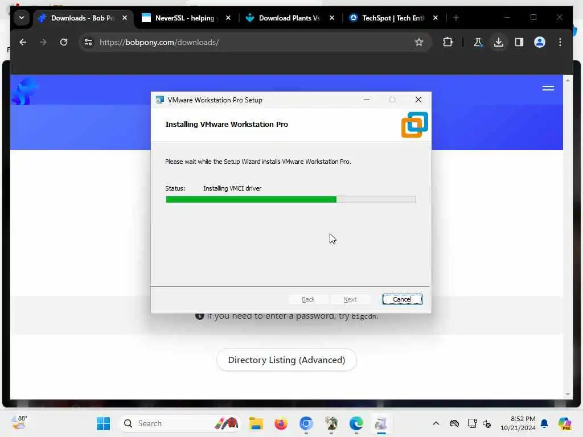Bookmark this page with the star
The height and width of the screenshot is (437, 583).
pyautogui.click(x=419, y=42)
